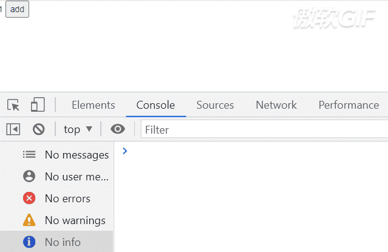
Task: Click the eye live expression icon
Action: coord(118,129)
